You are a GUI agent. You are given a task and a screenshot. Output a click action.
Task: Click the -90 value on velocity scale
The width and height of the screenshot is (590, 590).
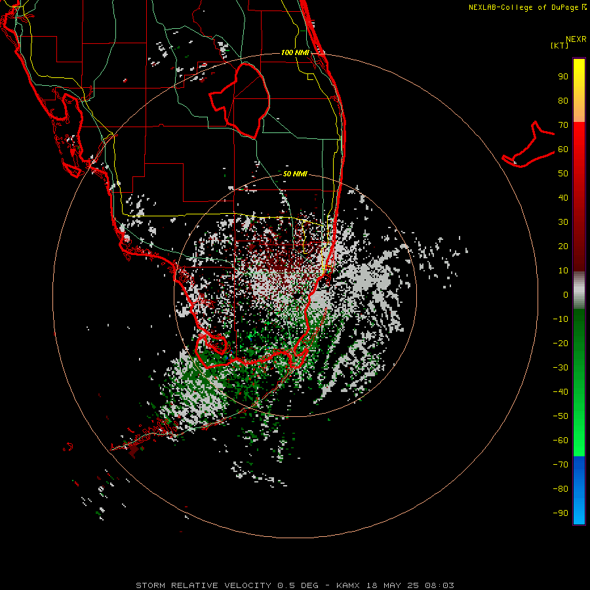click(x=560, y=513)
